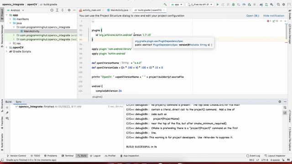The width and height of the screenshot is (292, 164).
Task: Toggle soft-wrap icon in build output
Action: [x=285, y=108]
